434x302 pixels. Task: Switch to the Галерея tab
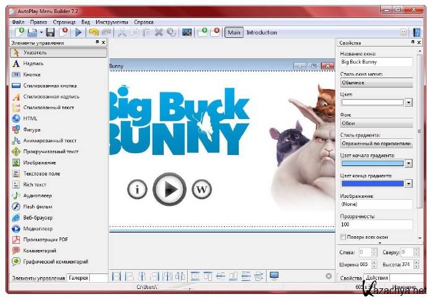coord(78,278)
